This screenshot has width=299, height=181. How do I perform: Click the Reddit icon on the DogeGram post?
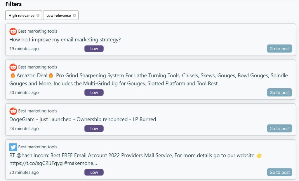coord(13,111)
